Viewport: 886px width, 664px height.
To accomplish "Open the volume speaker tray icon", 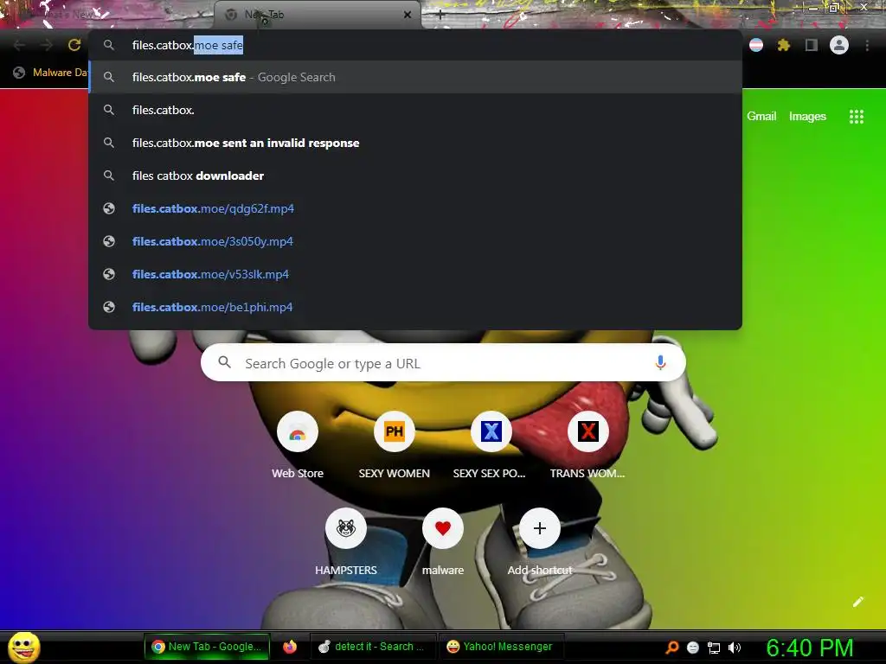I will 735,648.
